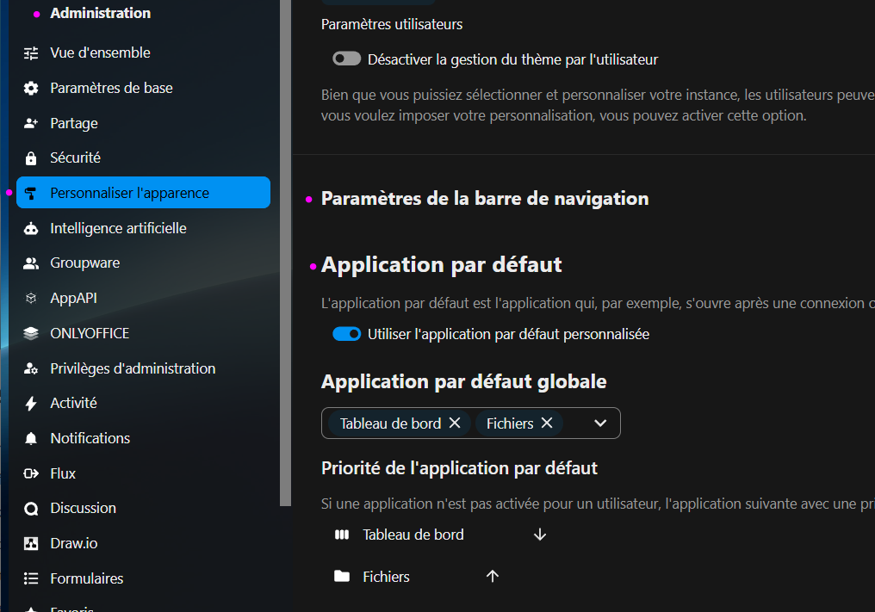This screenshot has height=612, width=875.
Task: Click the sidebar vertical scrollbar
Action: tap(285, 258)
